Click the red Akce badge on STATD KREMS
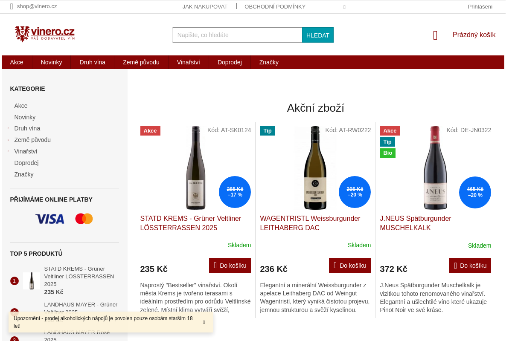This screenshot has height=341, width=512. [150, 131]
